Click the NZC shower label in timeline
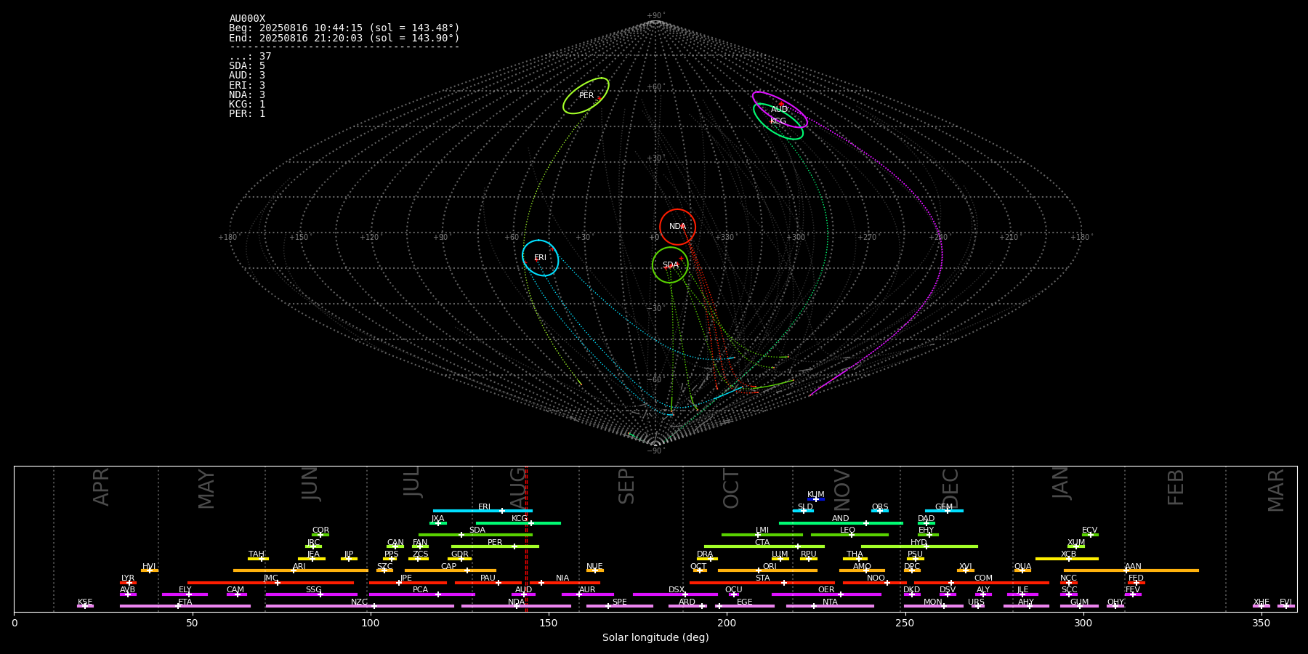 coord(360,602)
